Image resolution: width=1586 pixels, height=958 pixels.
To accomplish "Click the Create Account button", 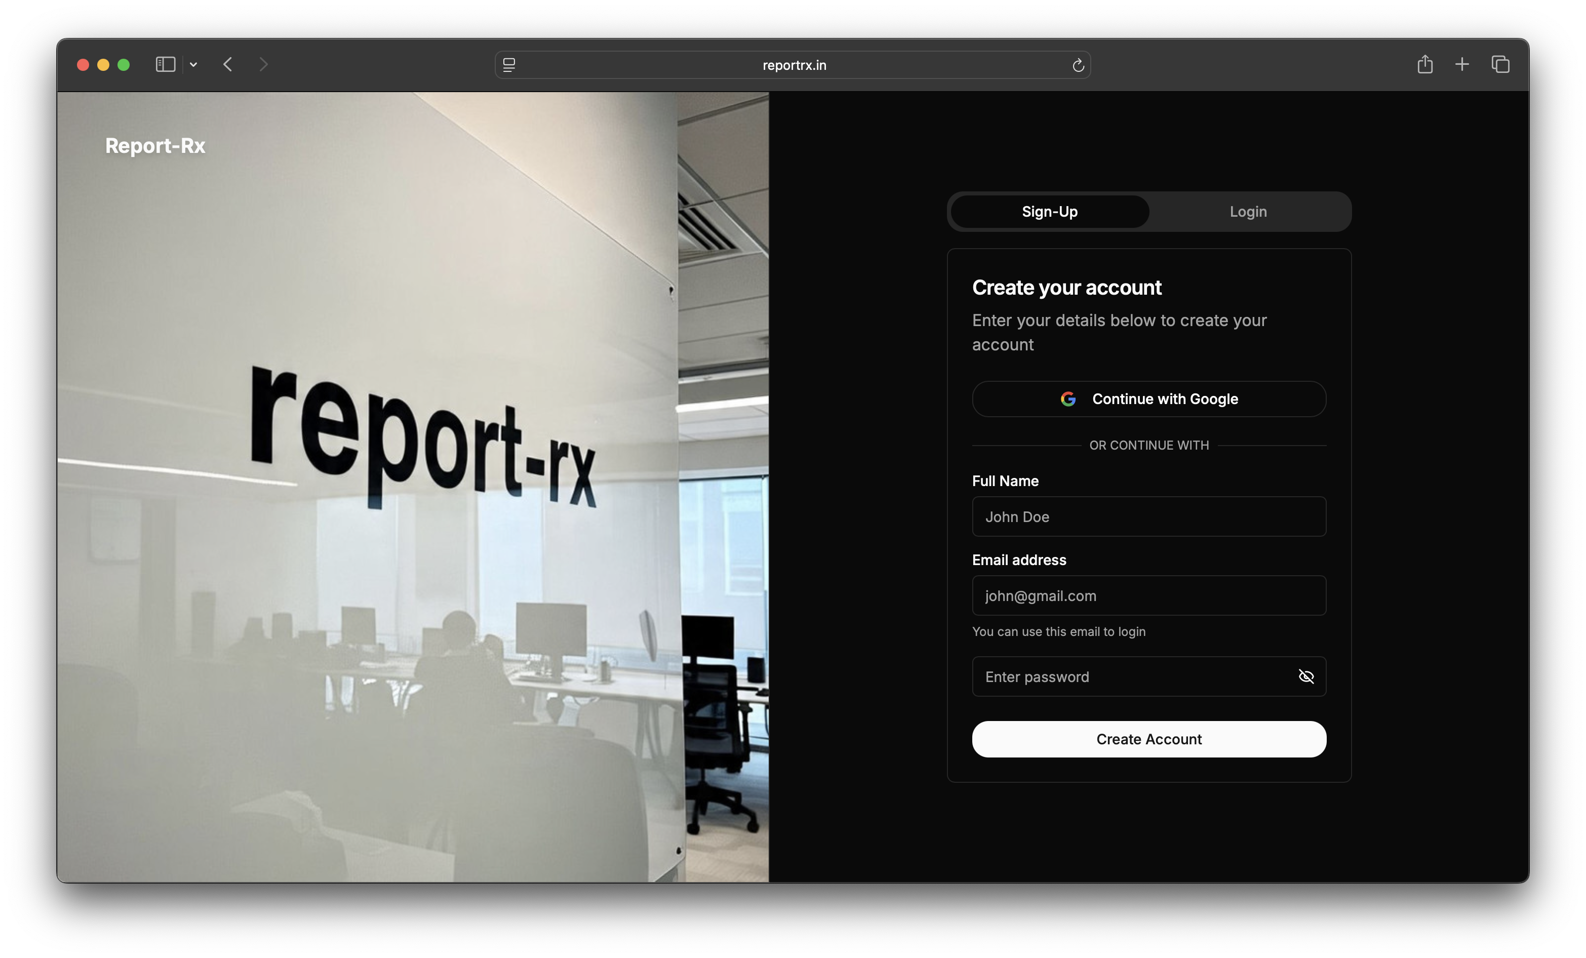I will (x=1149, y=738).
